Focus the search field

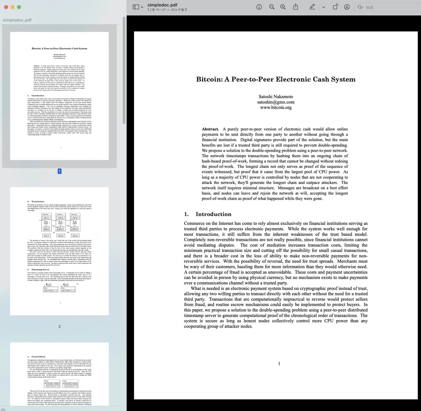coord(388,7)
